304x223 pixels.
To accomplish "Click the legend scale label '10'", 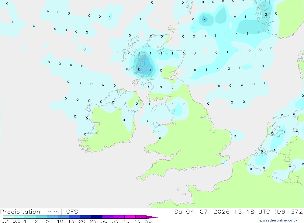I will [x=60, y=221].
